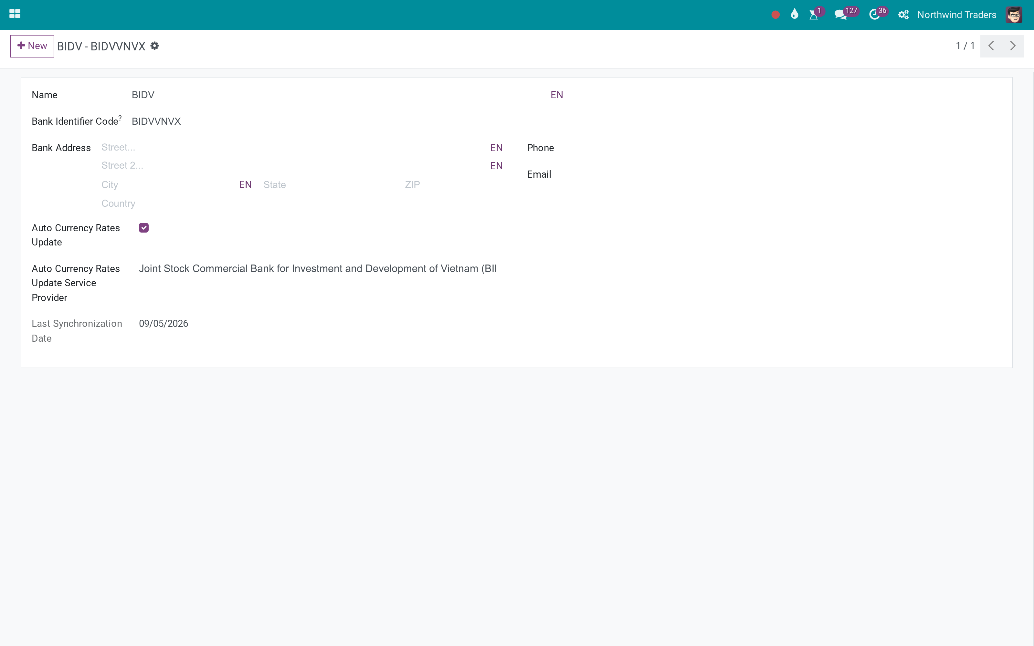
Task: Click the Street 2 address field
Action: coord(294,165)
